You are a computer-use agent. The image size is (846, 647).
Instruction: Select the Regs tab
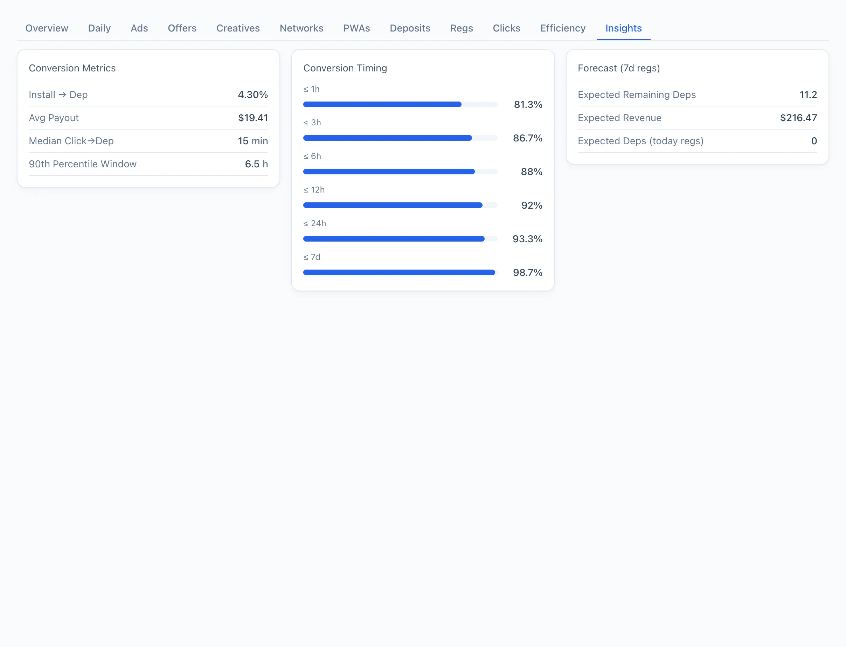point(462,28)
